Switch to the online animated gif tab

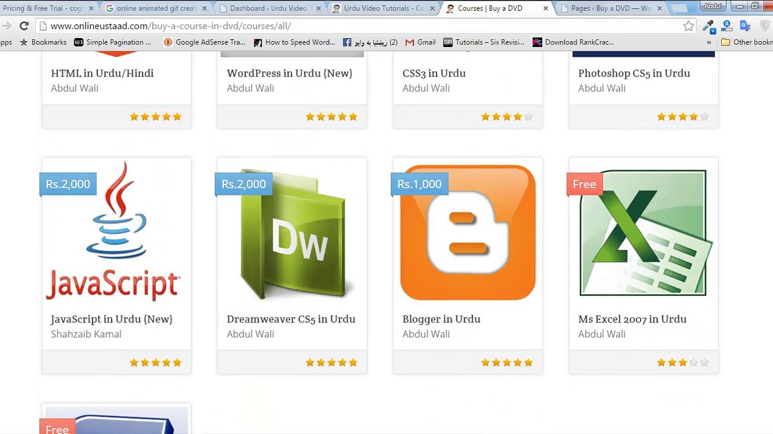click(156, 8)
